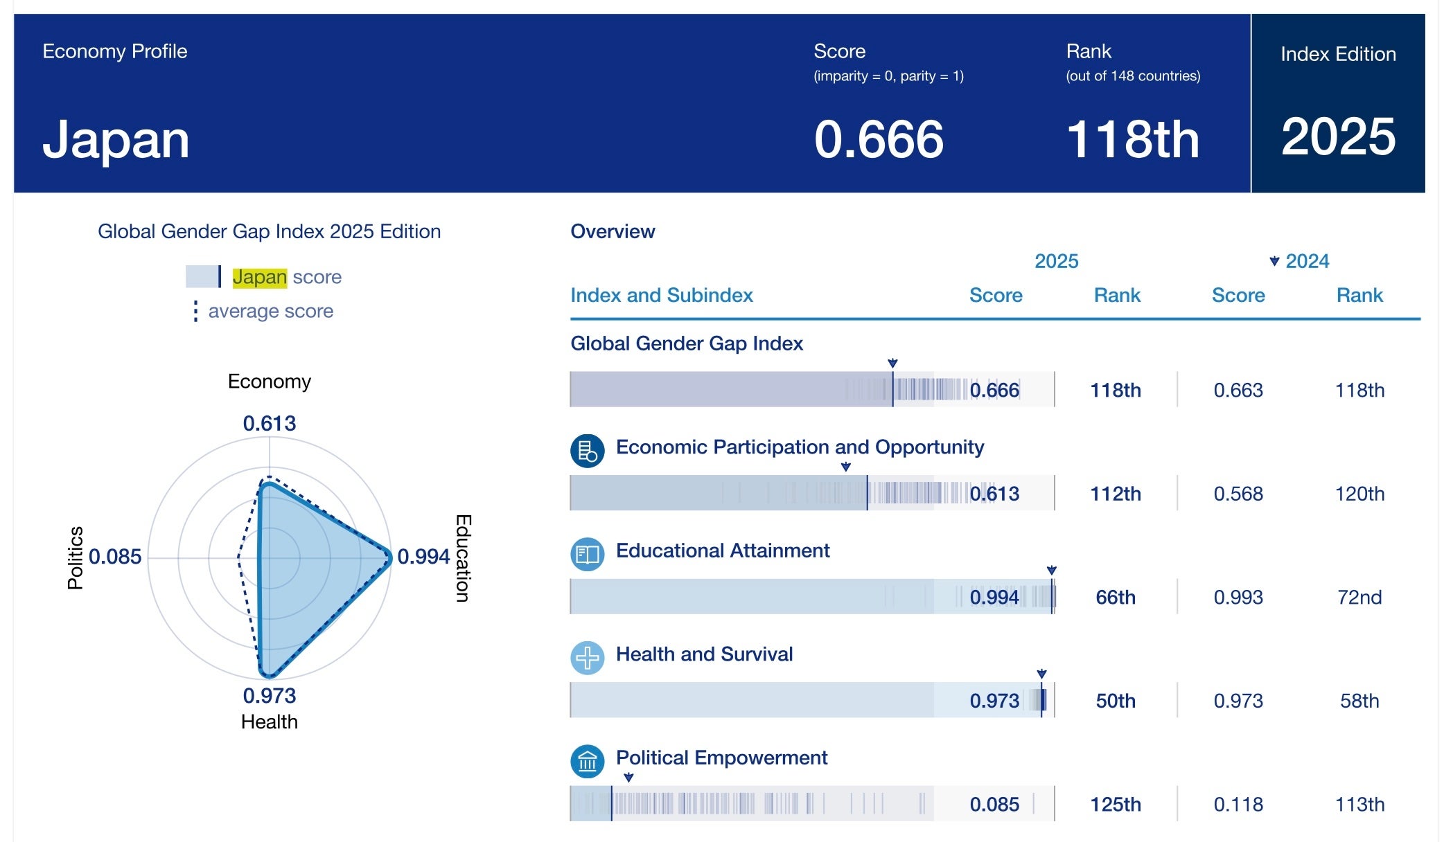The image size is (1444, 842).
Task: Click the 58th 2024 rank for Health and Survival
Action: coord(1359,701)
